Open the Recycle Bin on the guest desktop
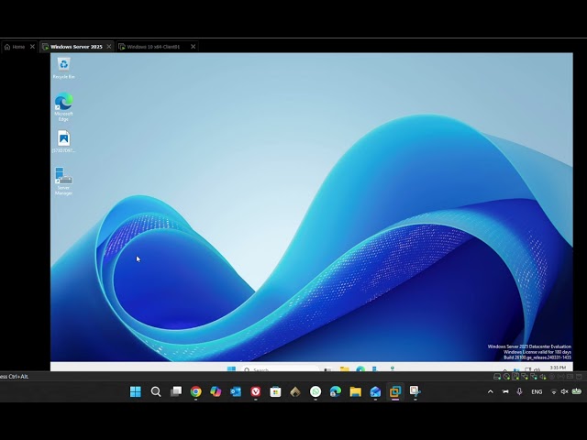Screen dimensions: 587x440 tap(63, 68)
